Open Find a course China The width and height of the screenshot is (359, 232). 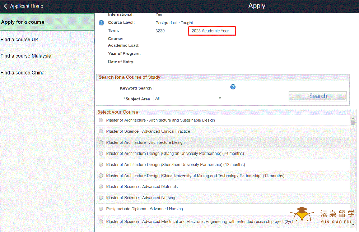47,73
